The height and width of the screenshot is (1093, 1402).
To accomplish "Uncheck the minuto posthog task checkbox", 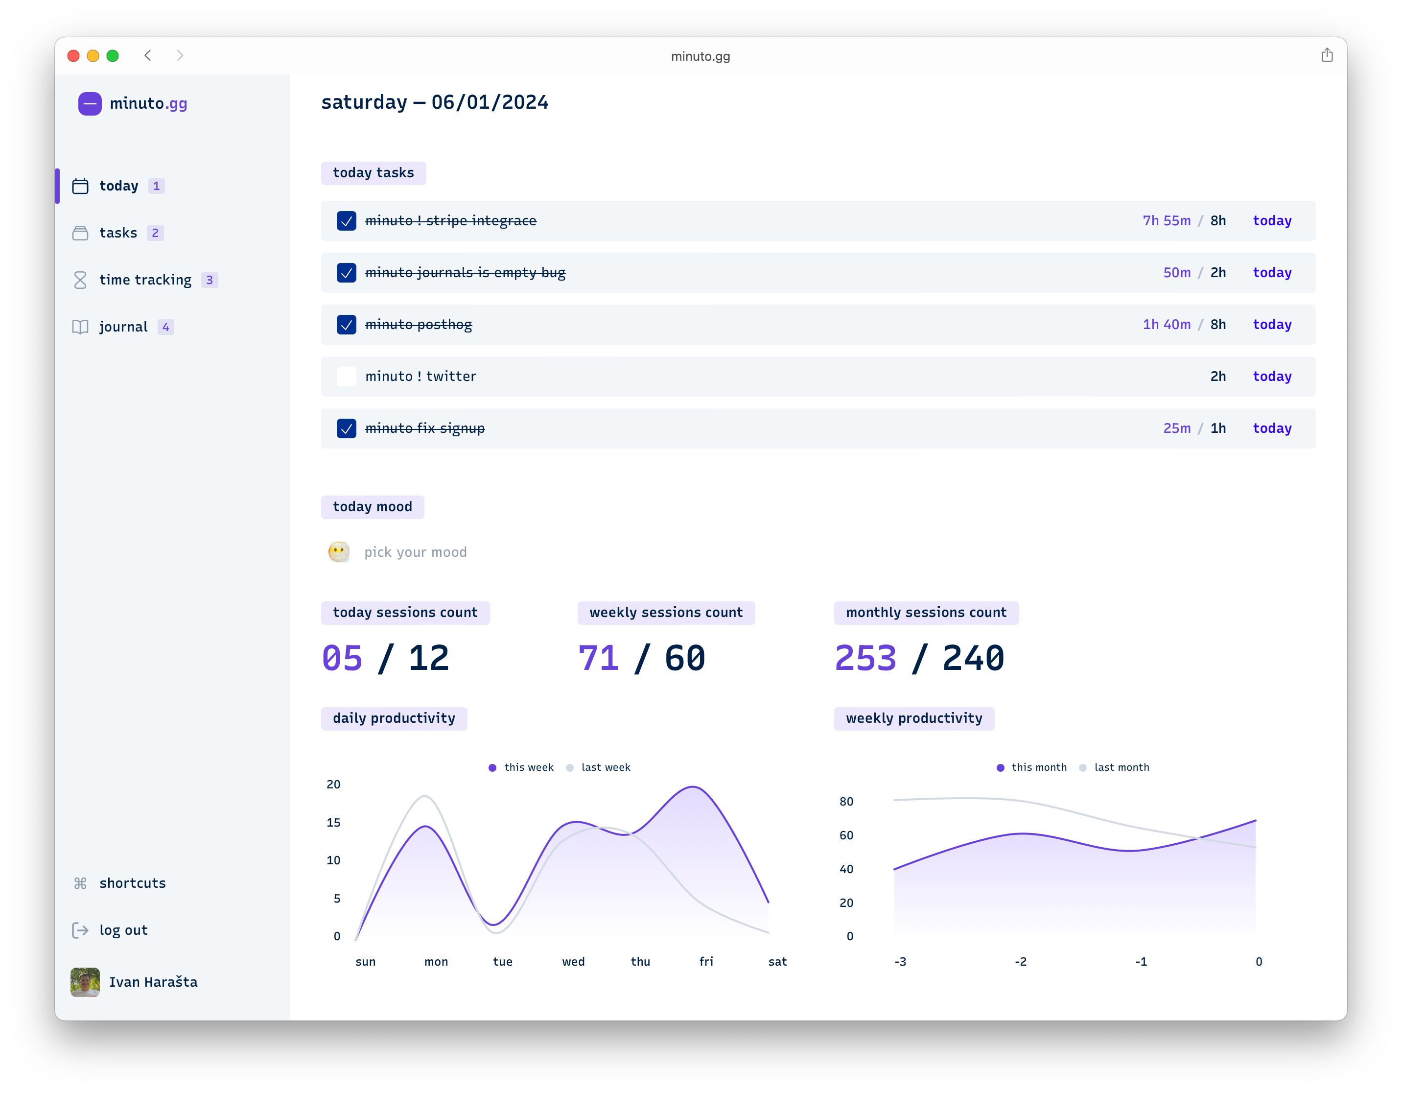I will pyautogui.click(x=347, y=325).
